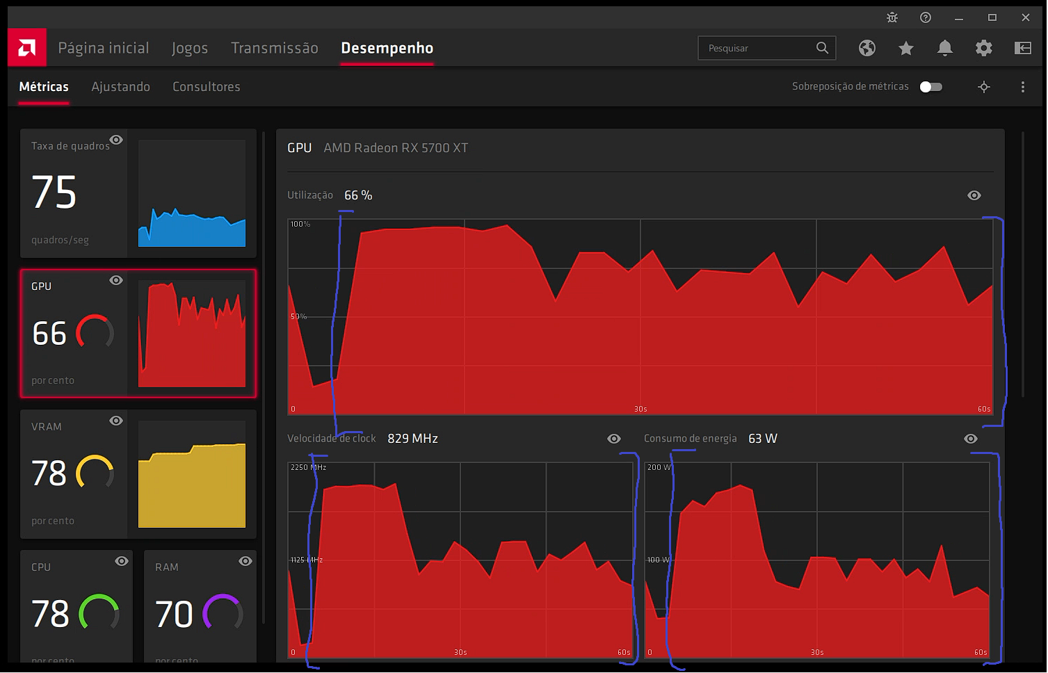
Task: Open the web browser globe icon
Action: 867,48
